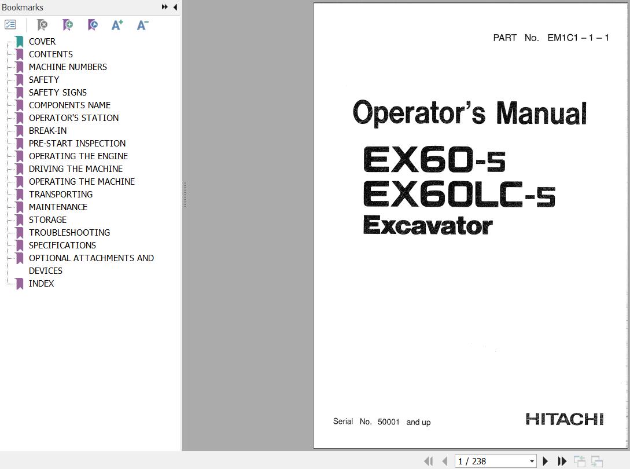Click the TRANSPORTING bookmark ribbon icon

click(x=20, y=195)
